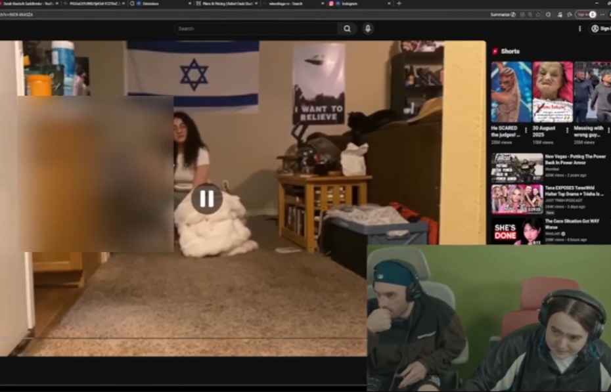Image resolution: width=611 pixels, height=392 pixels.
Task: Click the zoom magnifier icon in address bar
Action: [x=530, y=14]
